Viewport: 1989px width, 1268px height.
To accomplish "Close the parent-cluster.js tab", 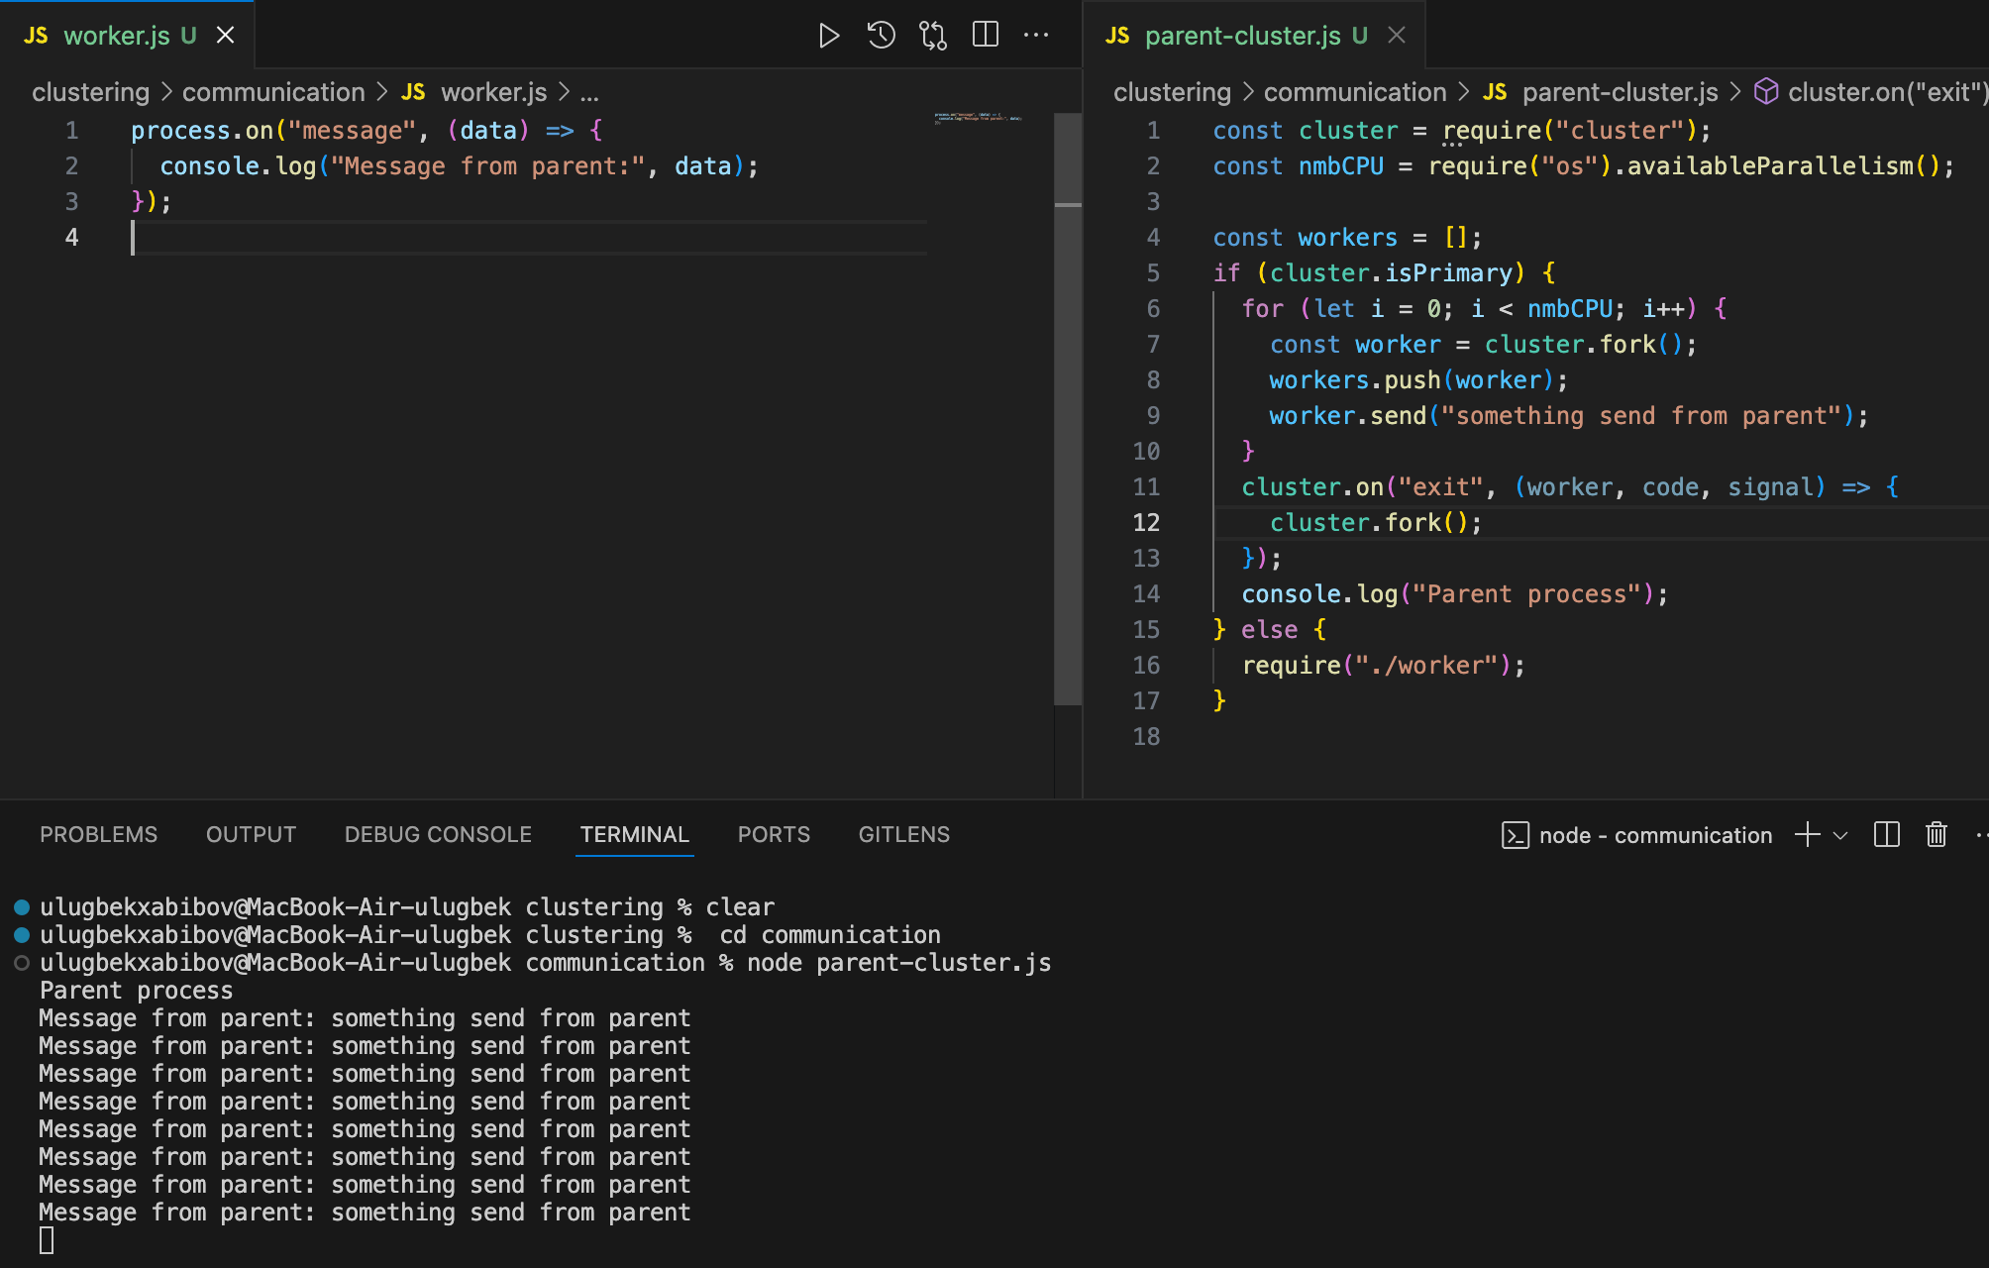I will [x=1397, y=36].
